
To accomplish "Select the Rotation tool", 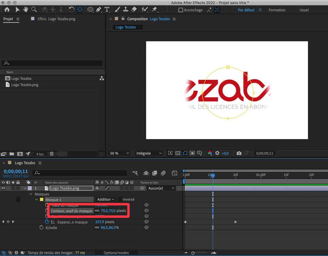I will pos(71,9).
